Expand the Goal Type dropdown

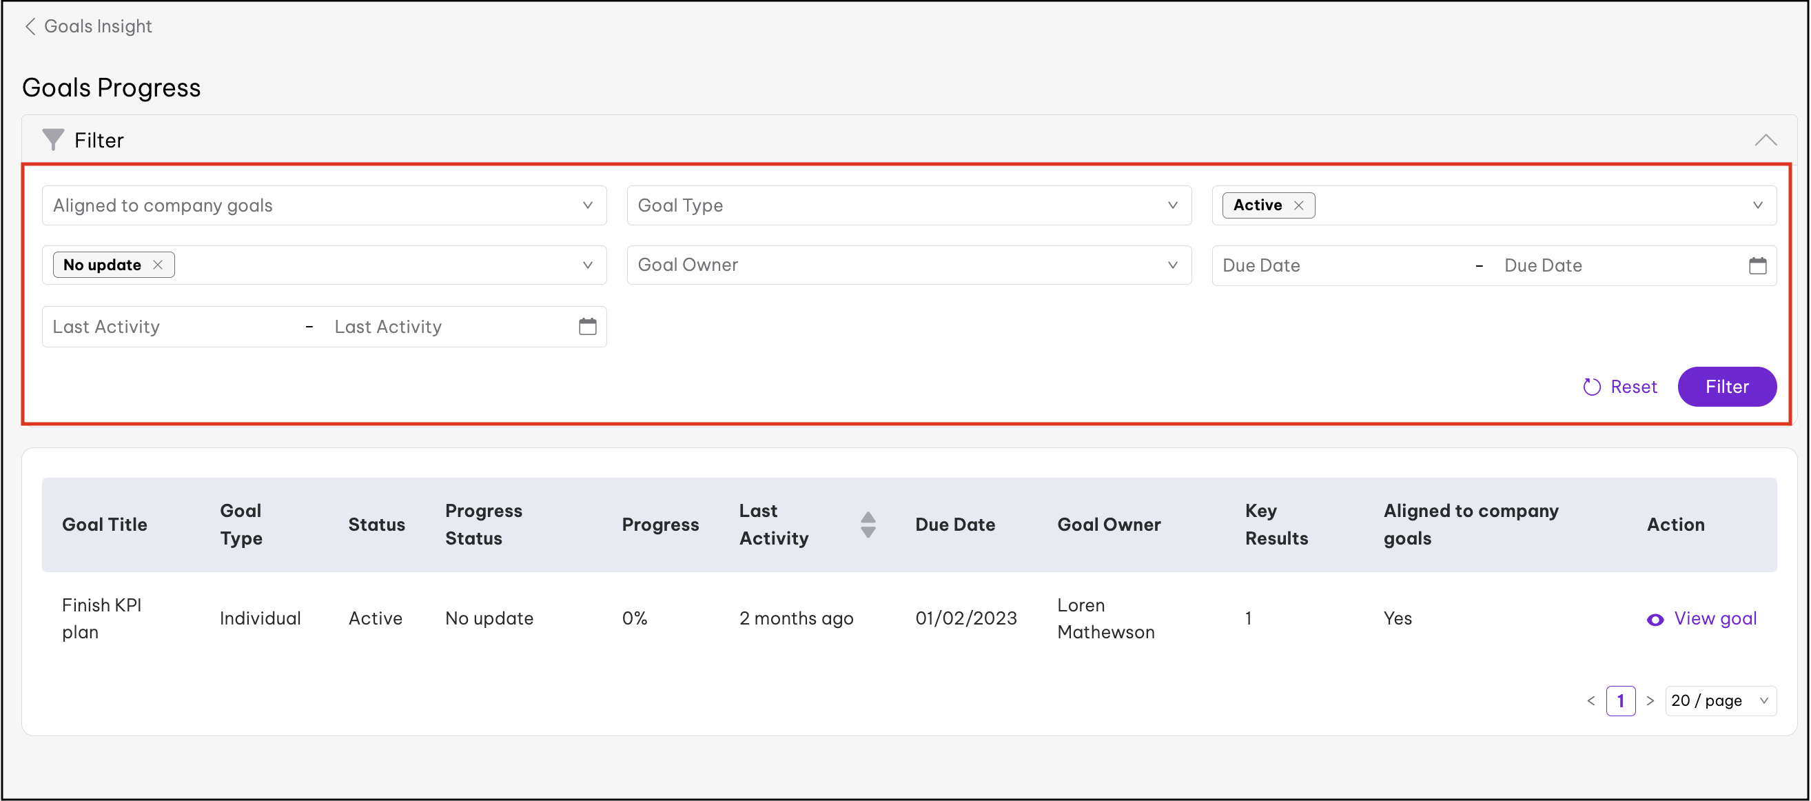[908, 205]
